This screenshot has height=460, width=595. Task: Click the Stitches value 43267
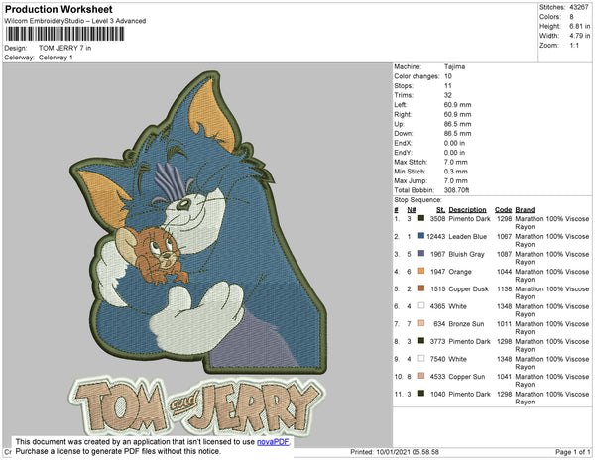click(579, 7)
